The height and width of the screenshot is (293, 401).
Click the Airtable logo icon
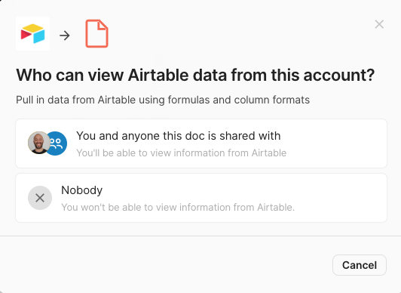click(x=32, y=33)
